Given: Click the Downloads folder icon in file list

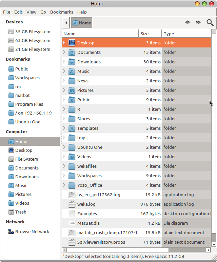Looking at the screenshot, I should tap(72, 62).
